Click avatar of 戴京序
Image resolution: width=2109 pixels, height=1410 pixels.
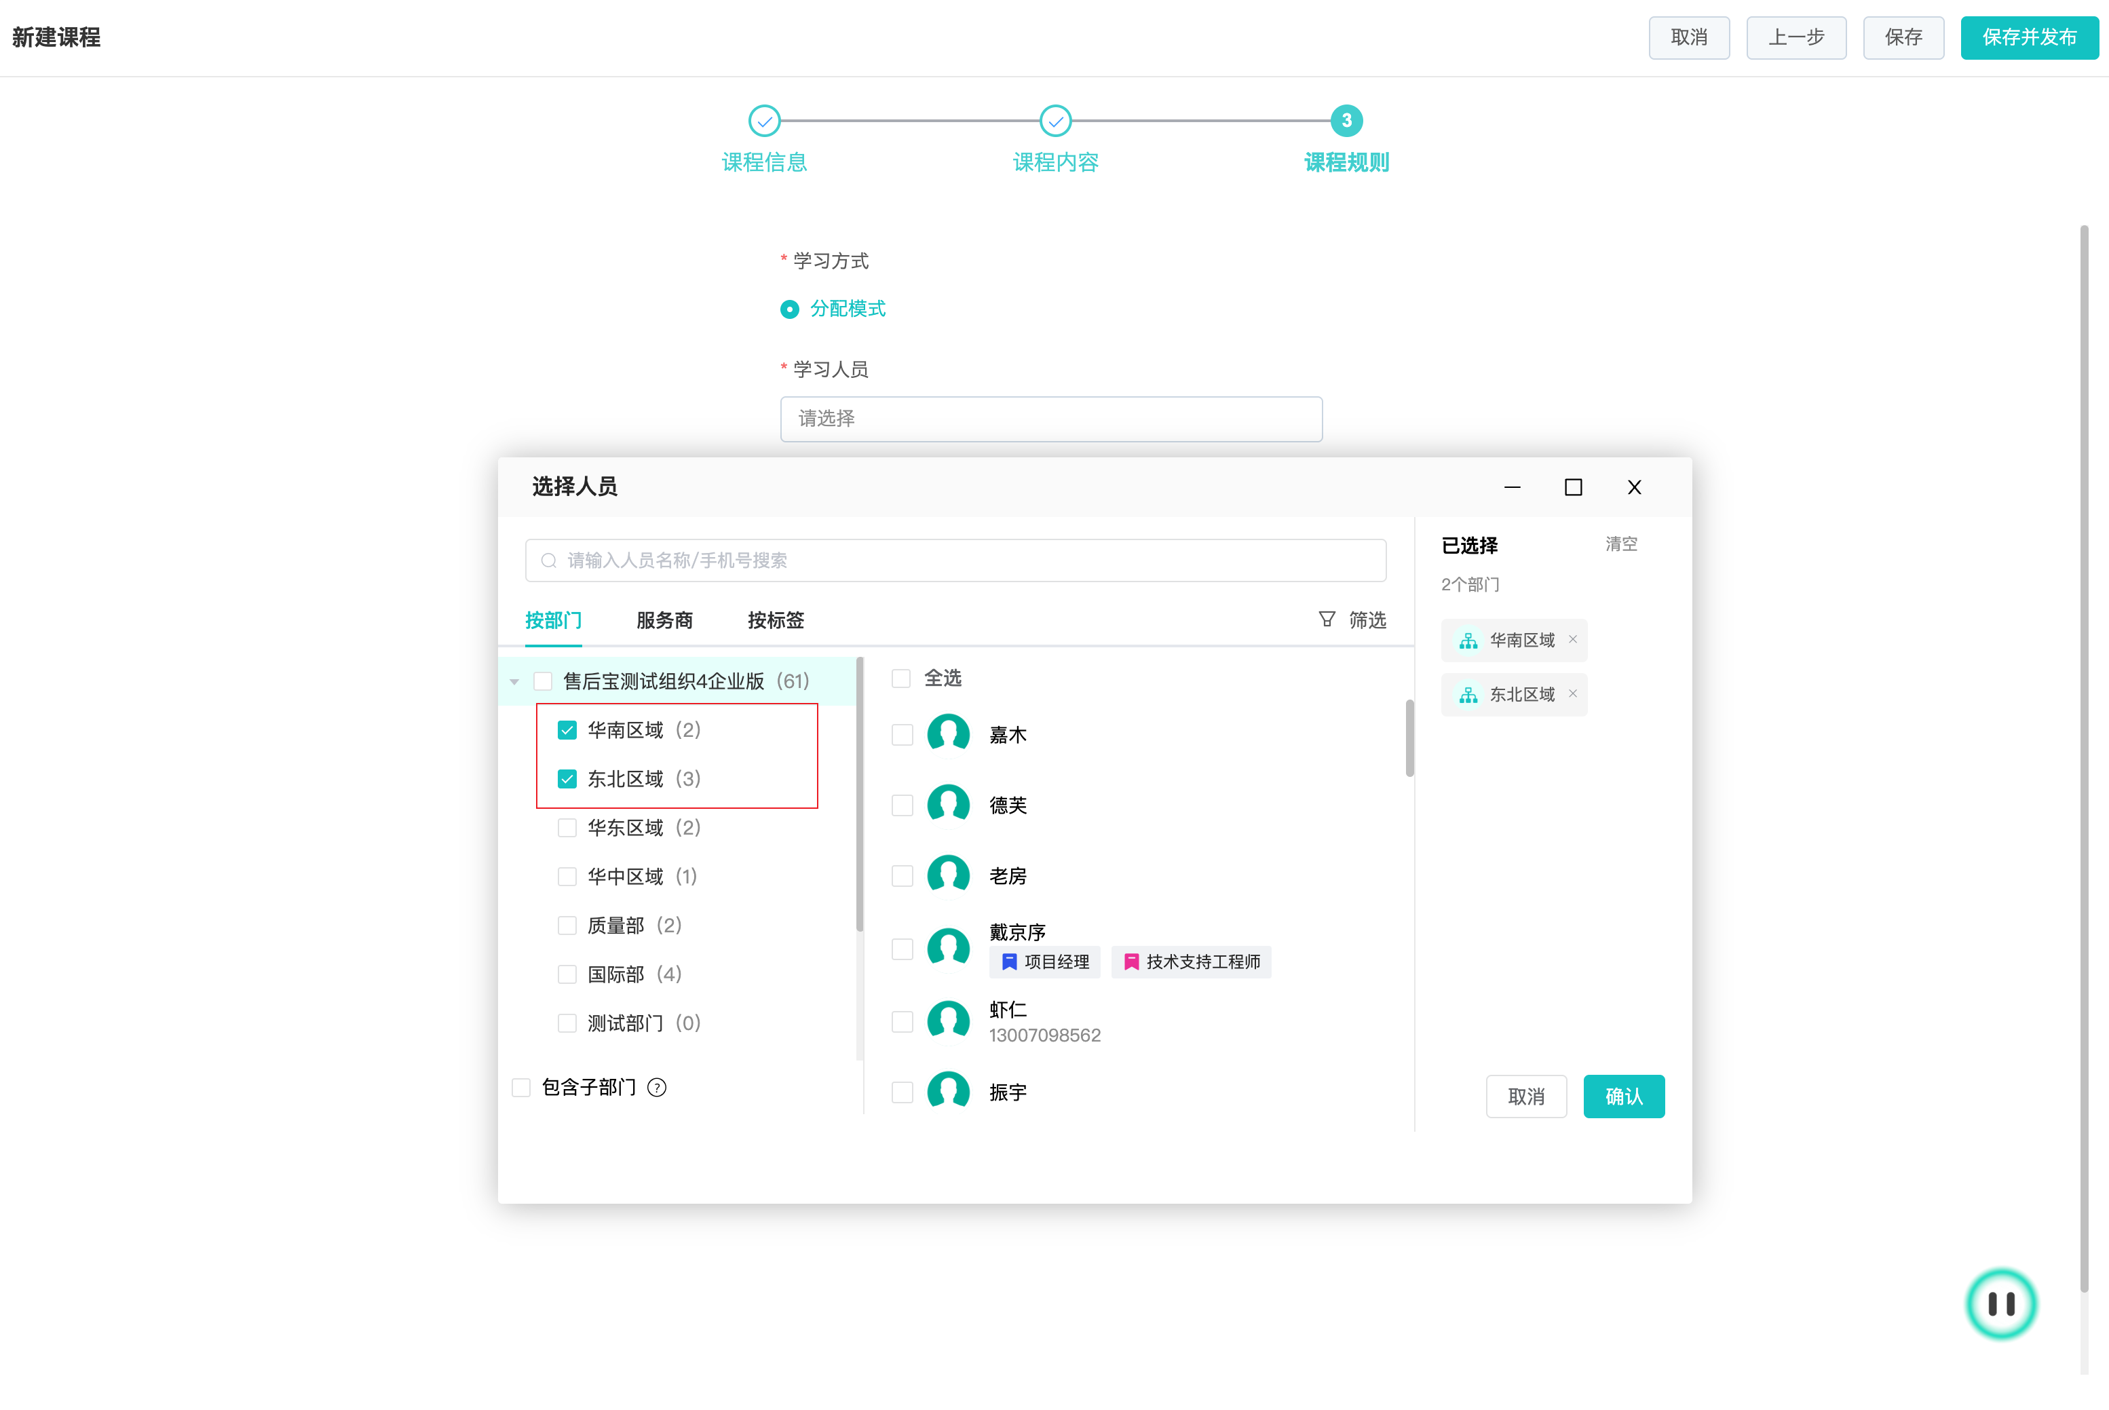[x=948, y=949]
